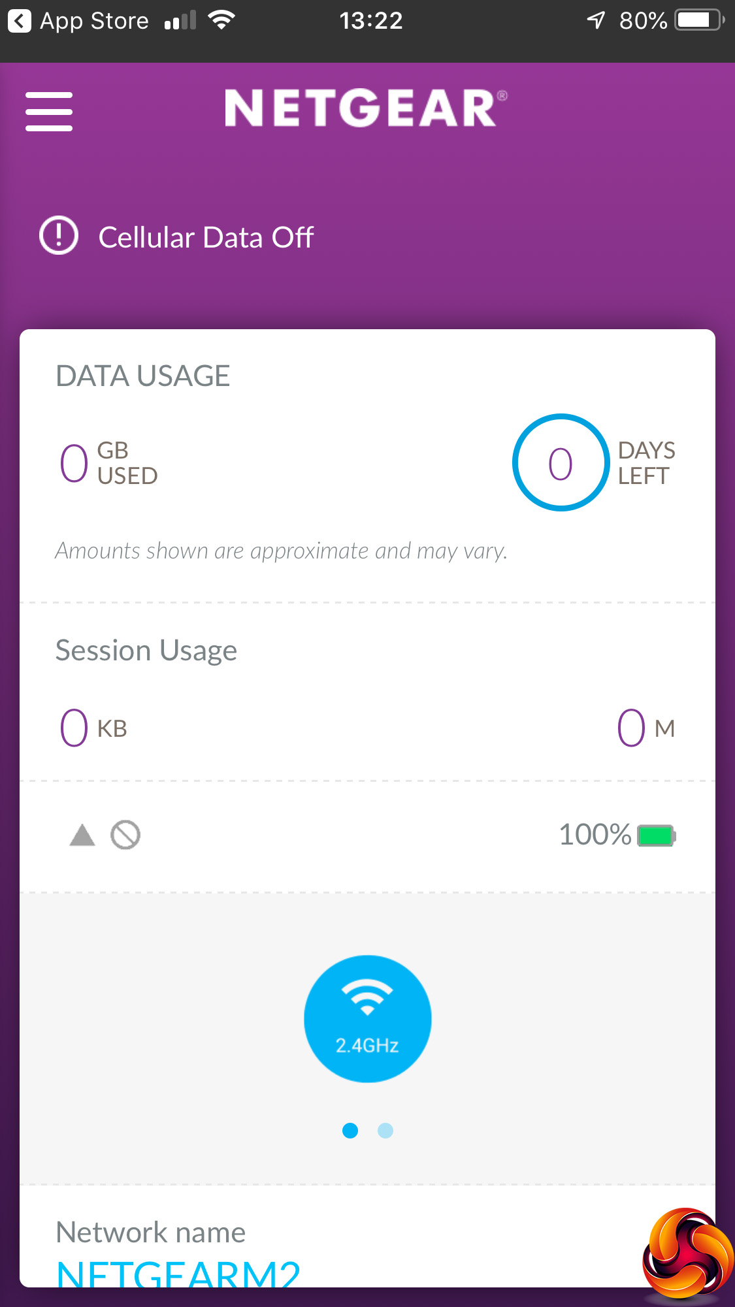Tap the Session Usage section title
This screenshot has width=735, height=1307.
[146, 651]
